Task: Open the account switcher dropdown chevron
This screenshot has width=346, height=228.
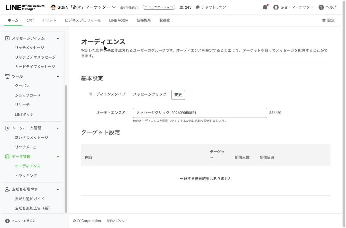Action: click(x=114, y=7)
